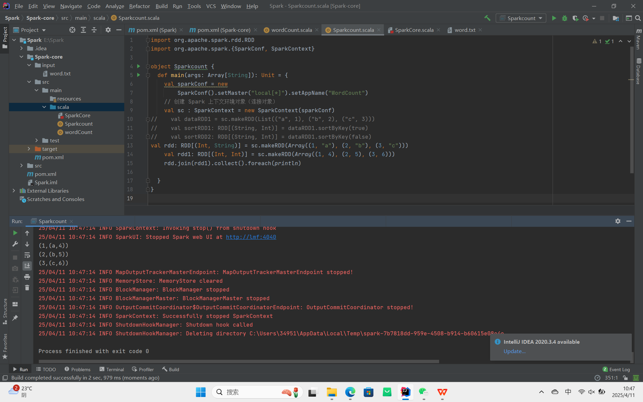Expand the target folder in project tree

pos(29,149)
